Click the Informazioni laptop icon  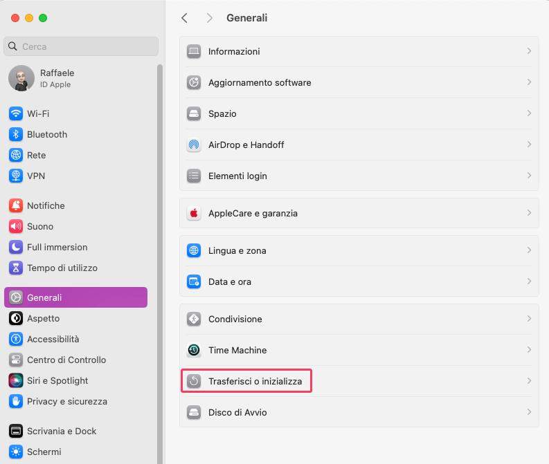194,51
